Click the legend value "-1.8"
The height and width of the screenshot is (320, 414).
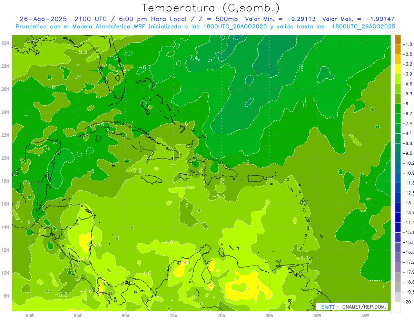(x=407, y=44)
